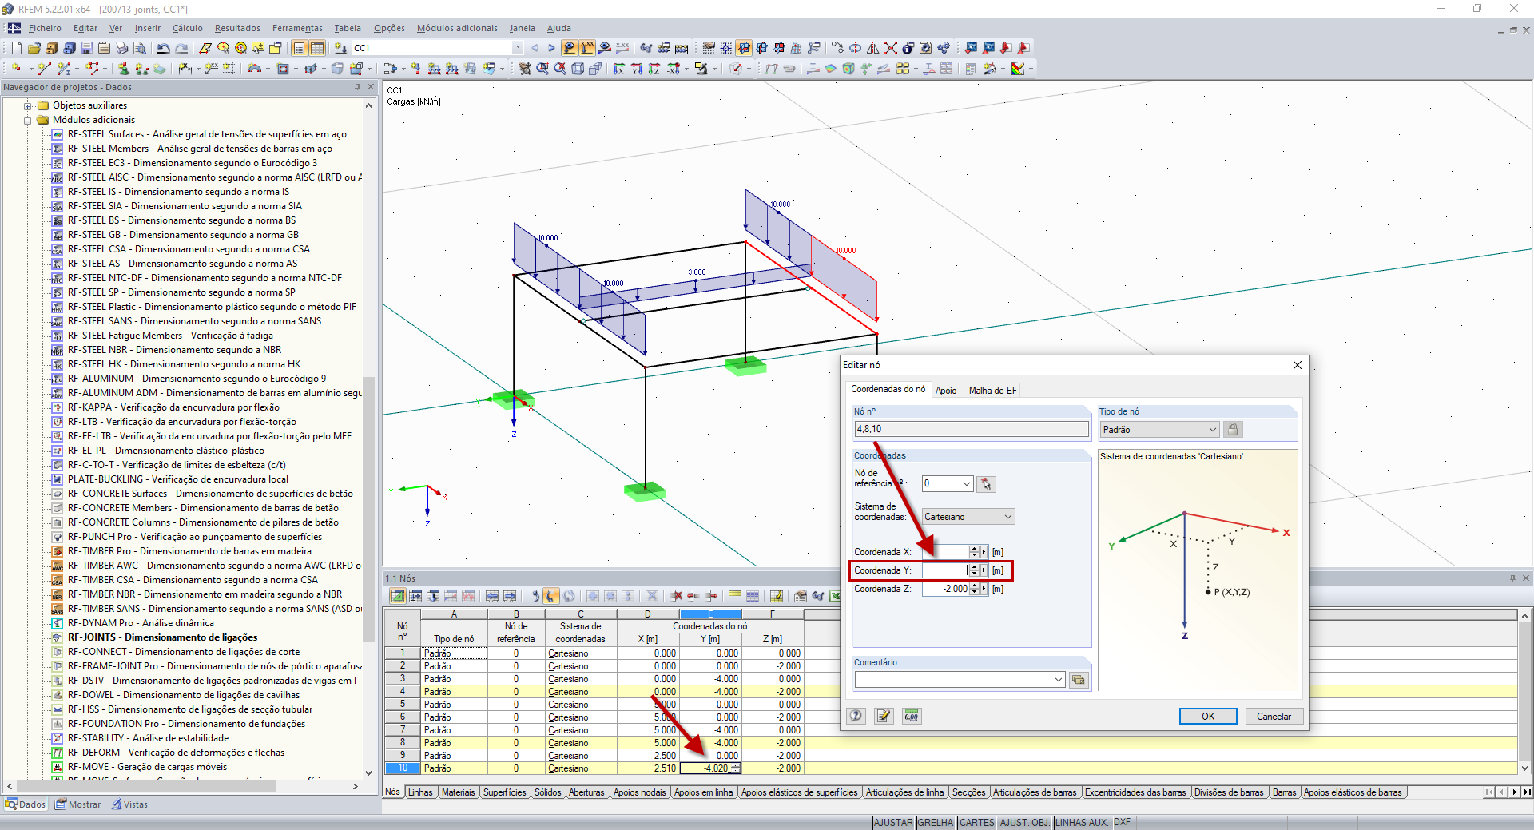Image resolution: width=1534 pixels, height=830 pixels.
Task: Click row 10 header in nodes table
Action: point(403,768)
